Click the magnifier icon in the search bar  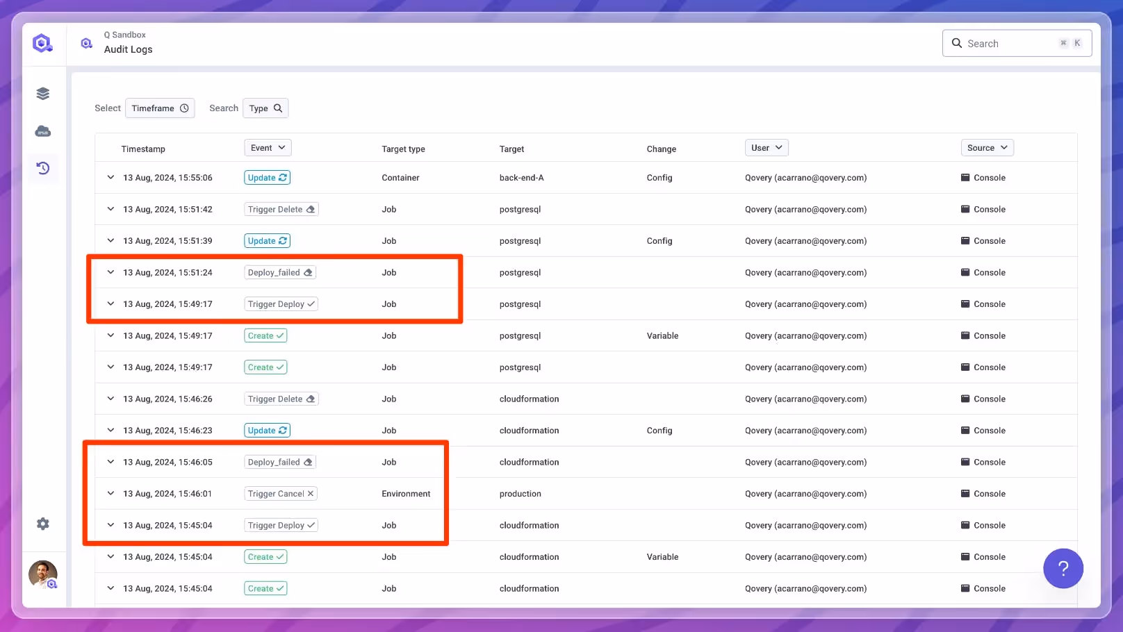pos(957,43)
